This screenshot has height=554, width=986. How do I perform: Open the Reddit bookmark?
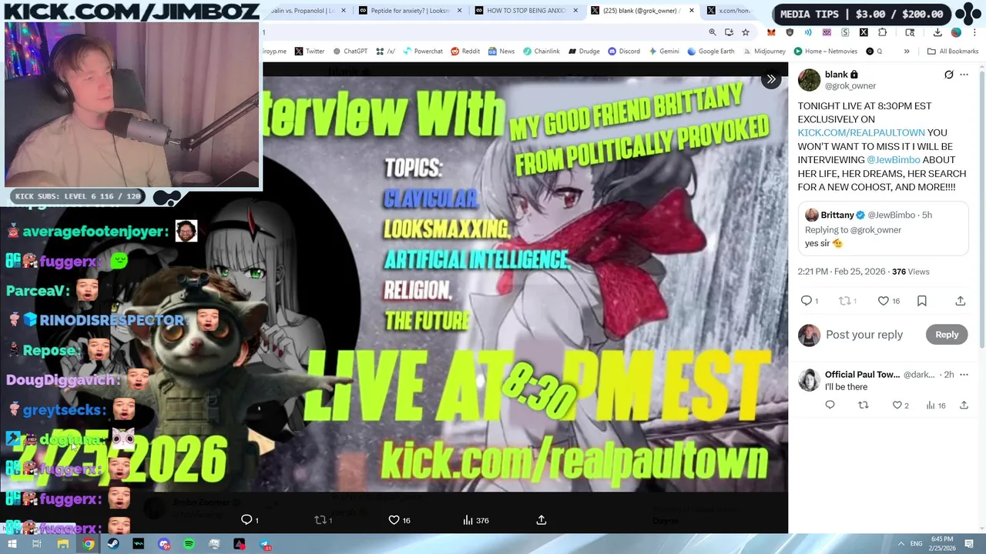(465, 52)
